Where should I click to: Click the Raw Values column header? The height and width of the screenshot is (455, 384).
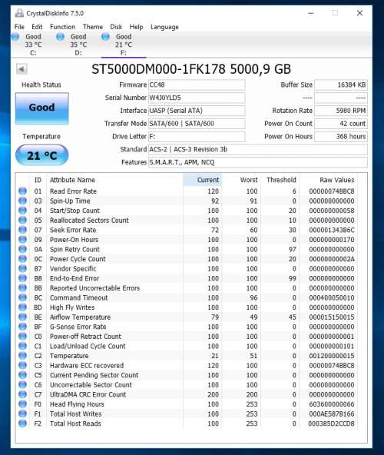[336, 180]
